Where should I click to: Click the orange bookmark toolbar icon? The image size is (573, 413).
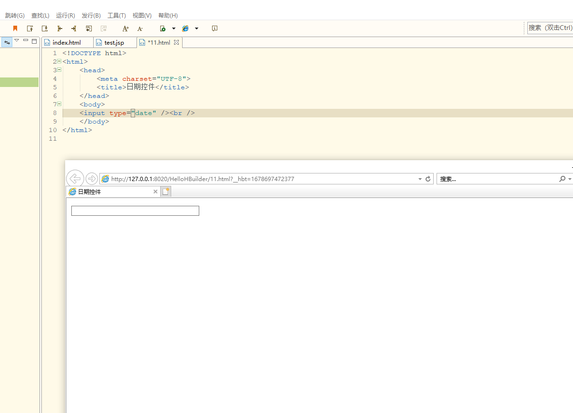click(15, 29)
